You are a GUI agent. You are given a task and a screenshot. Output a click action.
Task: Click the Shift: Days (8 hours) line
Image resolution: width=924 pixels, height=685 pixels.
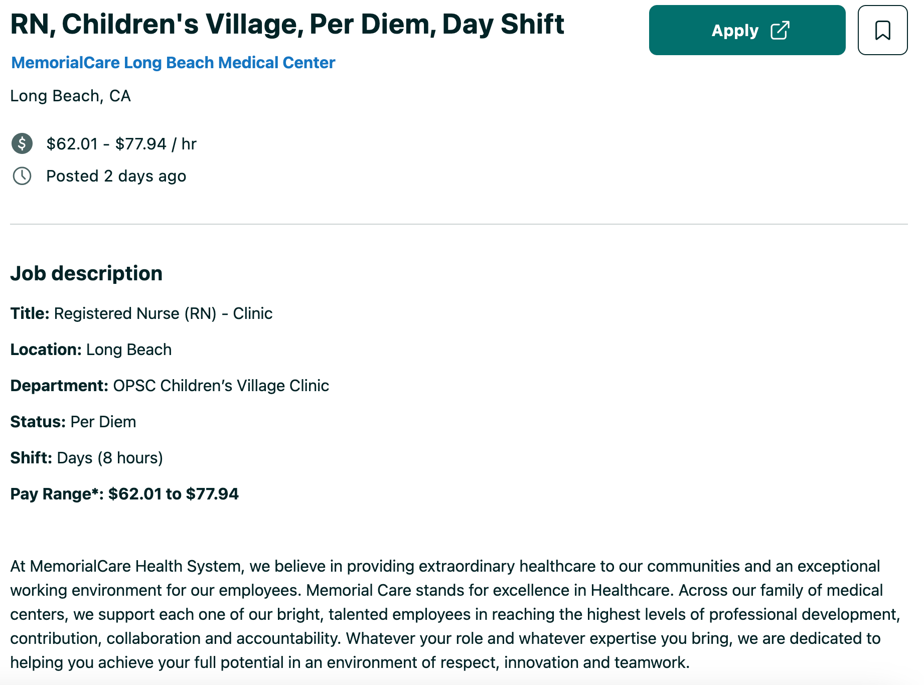(x=87, y=458)
